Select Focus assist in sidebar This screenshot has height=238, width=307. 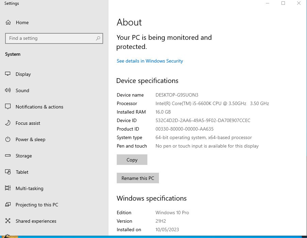[28, 123]
